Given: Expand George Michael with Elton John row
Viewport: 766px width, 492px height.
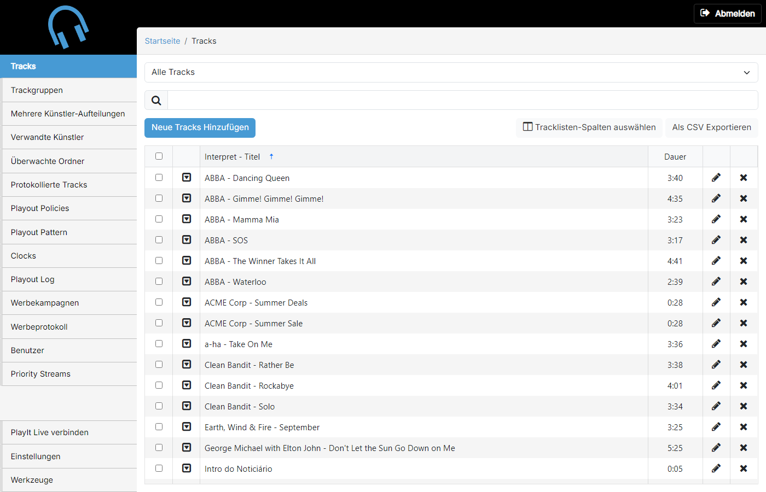Looking at the screenshot, I should 187,447.
